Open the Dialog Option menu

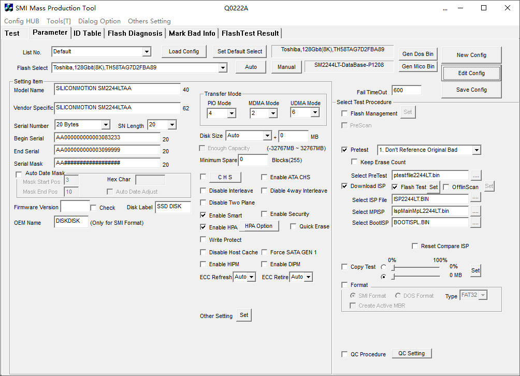pos(99,21)
